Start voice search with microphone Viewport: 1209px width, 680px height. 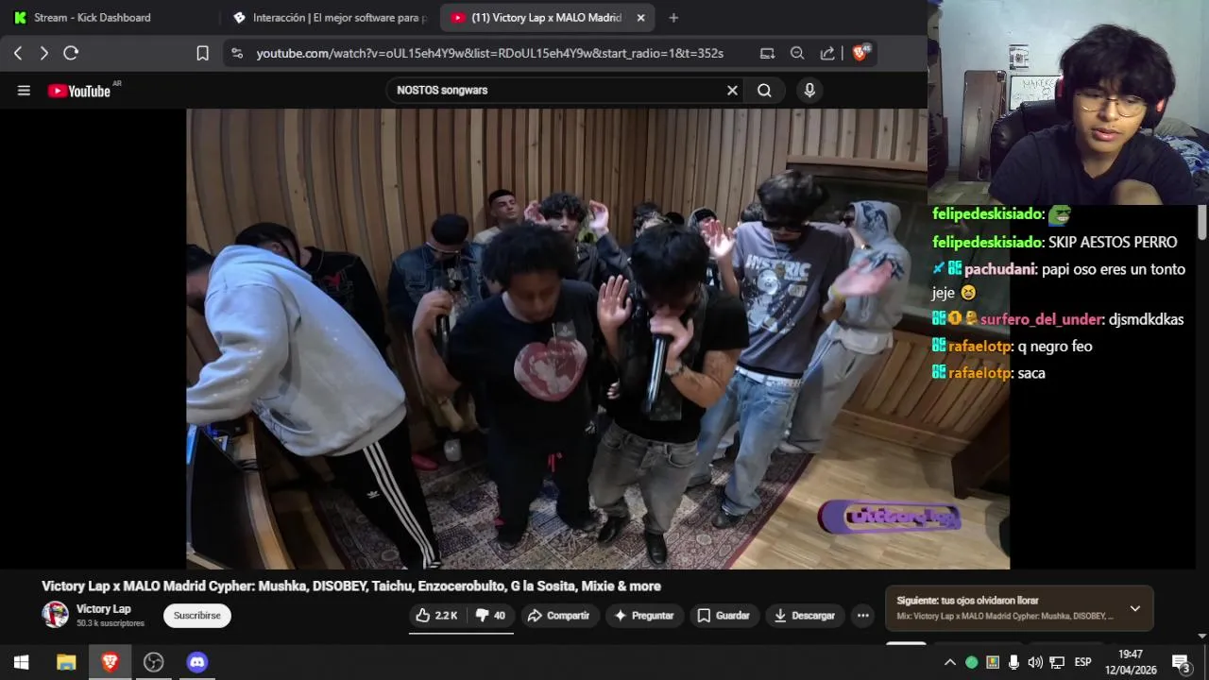click(809, 91)
